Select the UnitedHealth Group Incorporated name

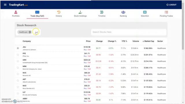(35, 63)
